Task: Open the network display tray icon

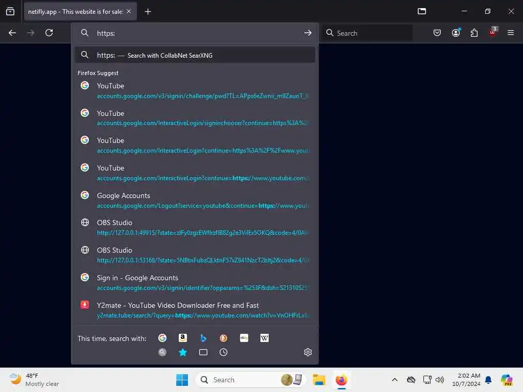Action: click(x=427, y=380)
